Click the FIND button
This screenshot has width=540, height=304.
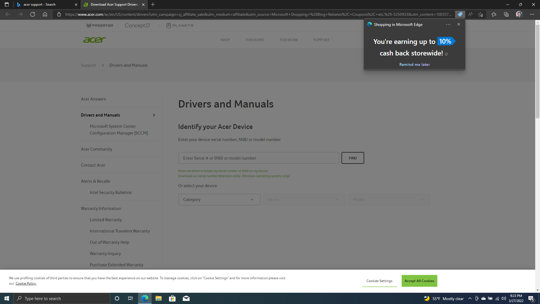coord(353,158)
